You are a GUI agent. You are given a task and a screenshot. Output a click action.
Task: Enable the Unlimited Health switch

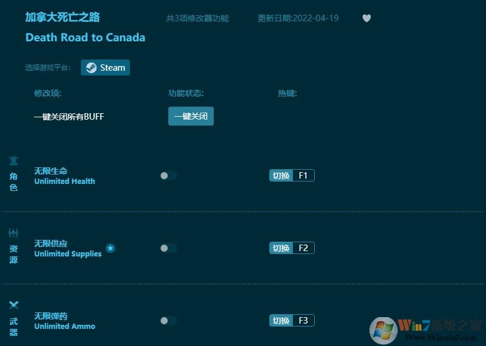[168, 175]
